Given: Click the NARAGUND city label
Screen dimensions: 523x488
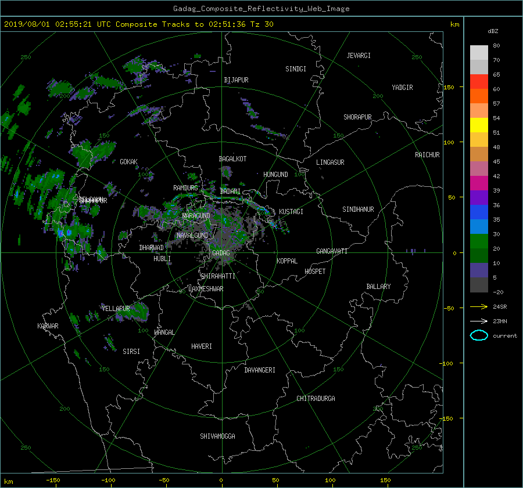Looking at the screenshot, I should coord(196,216).
